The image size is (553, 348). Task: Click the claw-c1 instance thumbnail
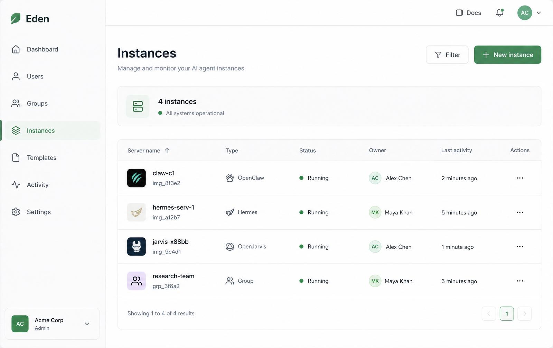(x=137, y=178)
